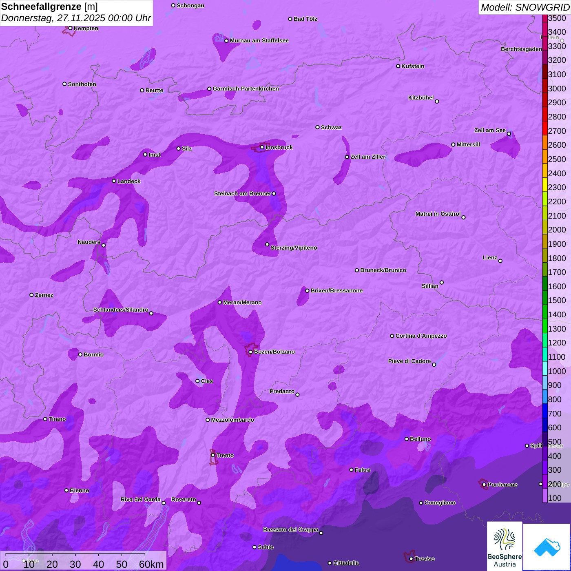571x571 pixels.
Task: Click the Schwaz label
Action: 331,127
